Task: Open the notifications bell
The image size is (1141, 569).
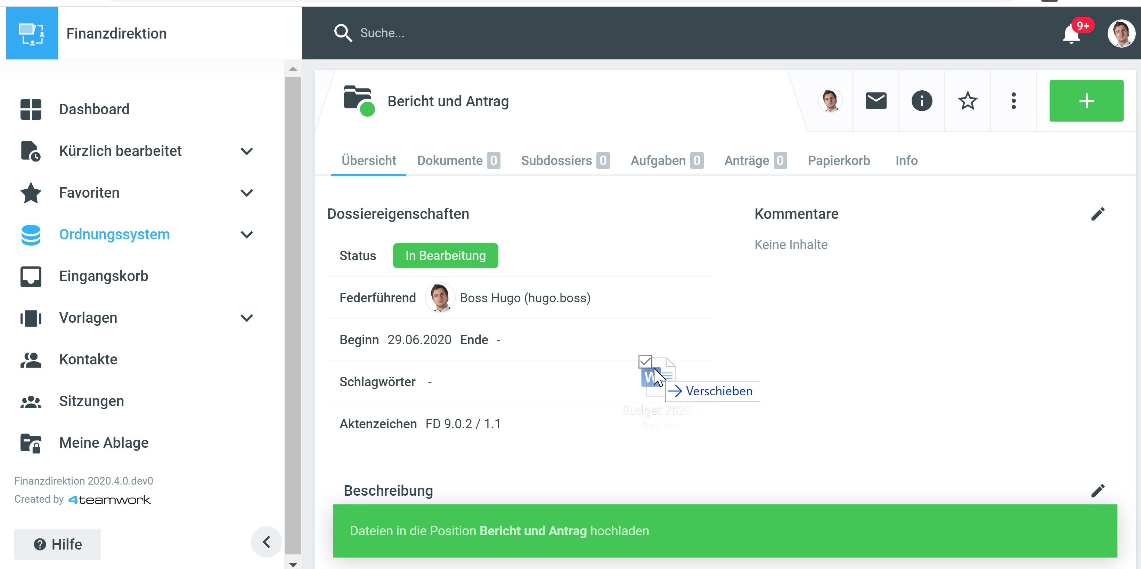Action: pyautogui.click(x=1071, y=34)
